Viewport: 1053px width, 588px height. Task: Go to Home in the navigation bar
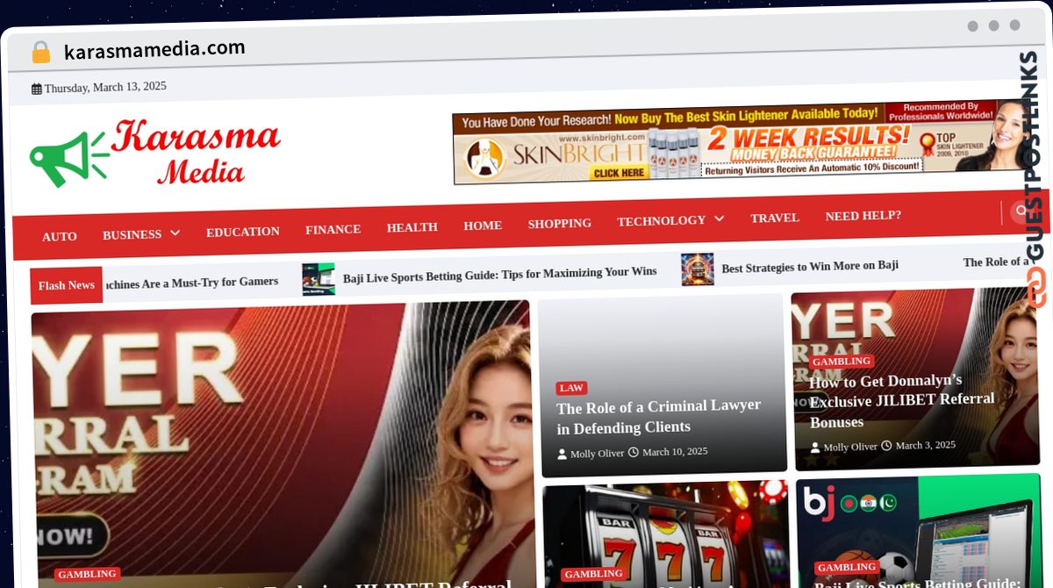483,226
